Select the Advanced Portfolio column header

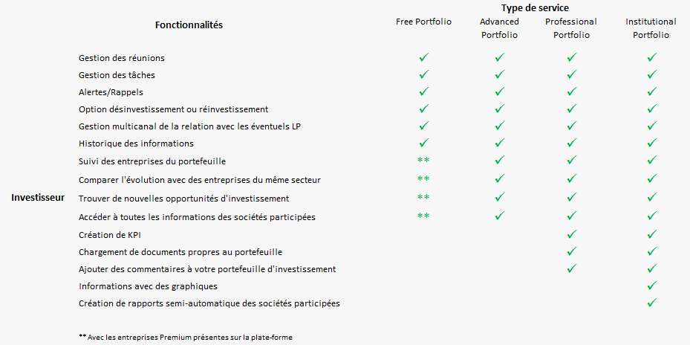click(499, 28)
